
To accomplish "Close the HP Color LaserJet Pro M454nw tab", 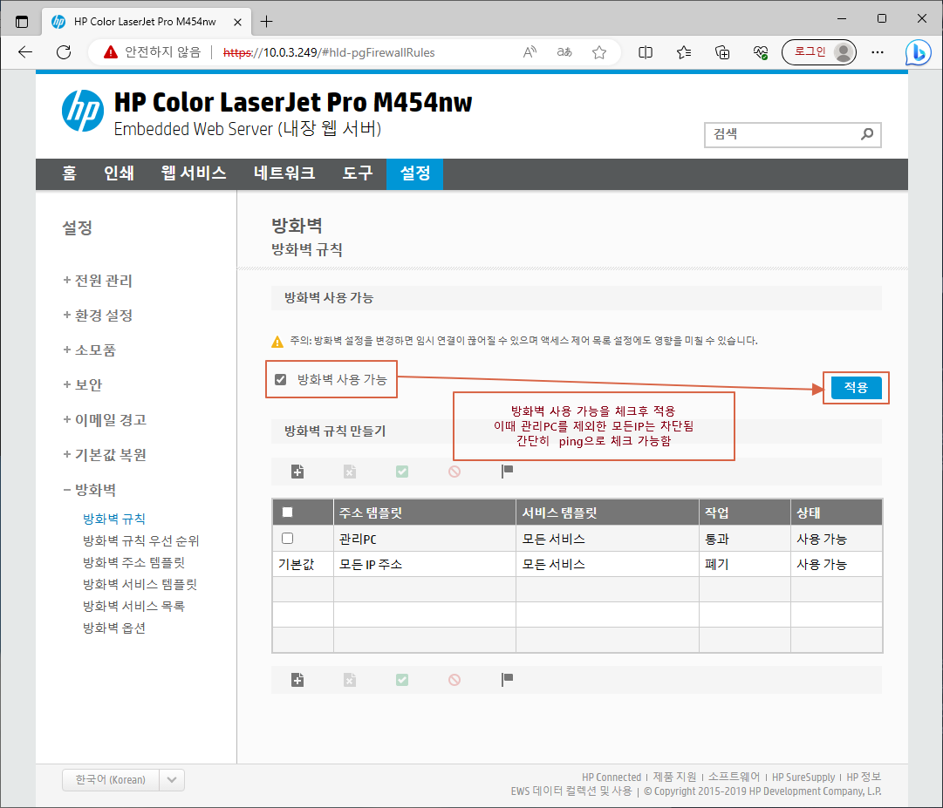I will [237, 23].
